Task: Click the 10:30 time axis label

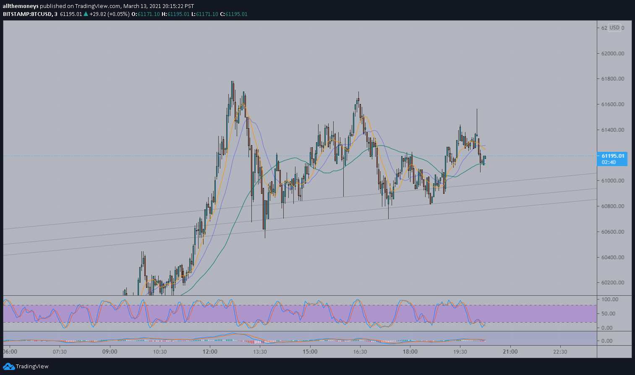Action: pos(160,352)
